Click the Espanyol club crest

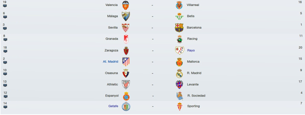tap(126, 96)
